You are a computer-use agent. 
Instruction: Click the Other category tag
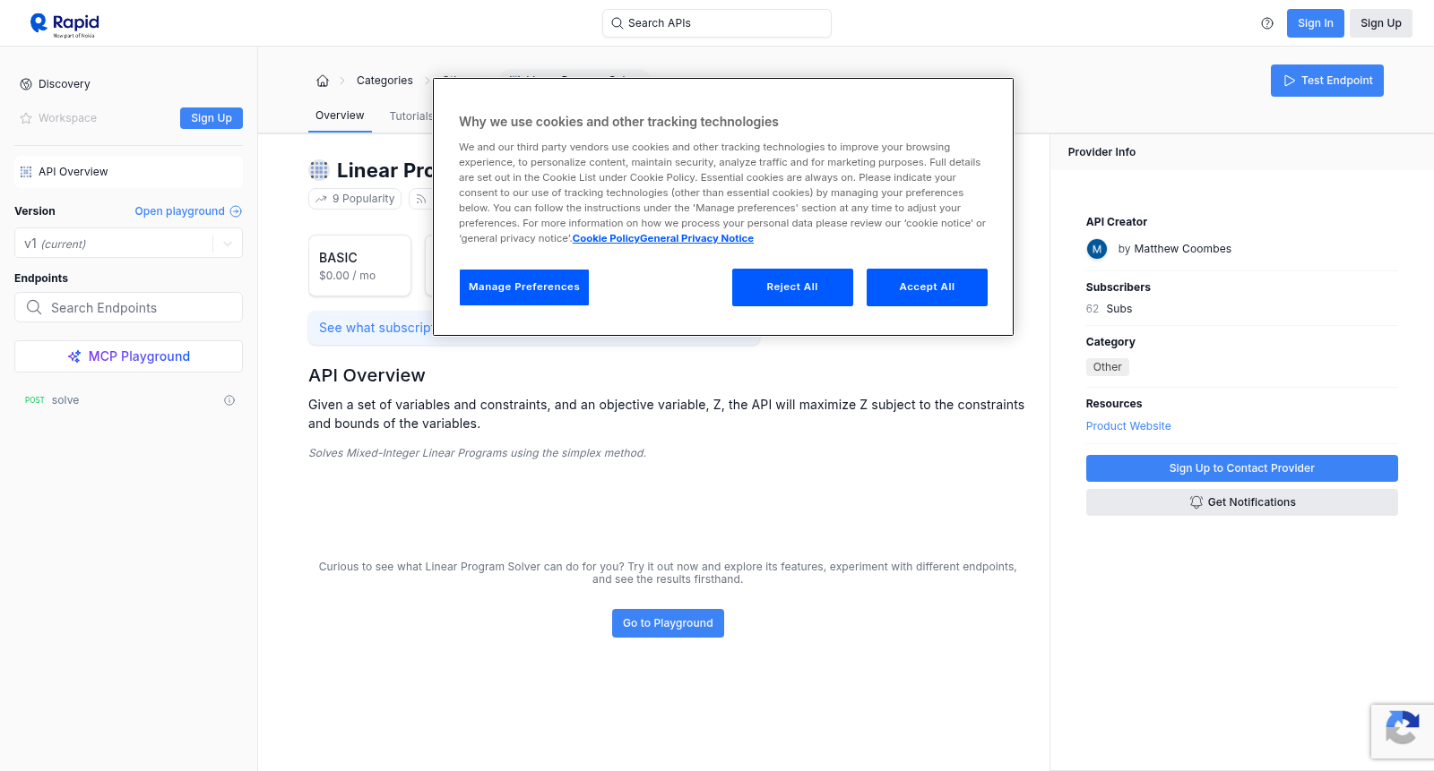tap(1108, 367)
